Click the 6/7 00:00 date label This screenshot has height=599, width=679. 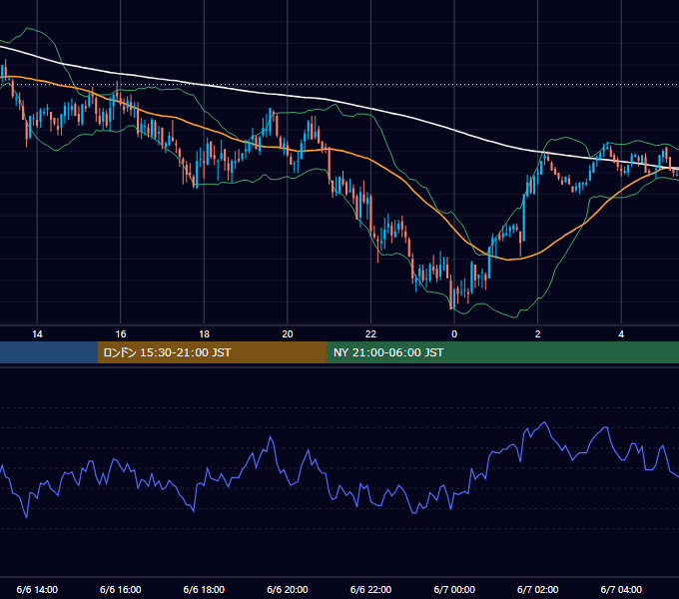point(454,589)
